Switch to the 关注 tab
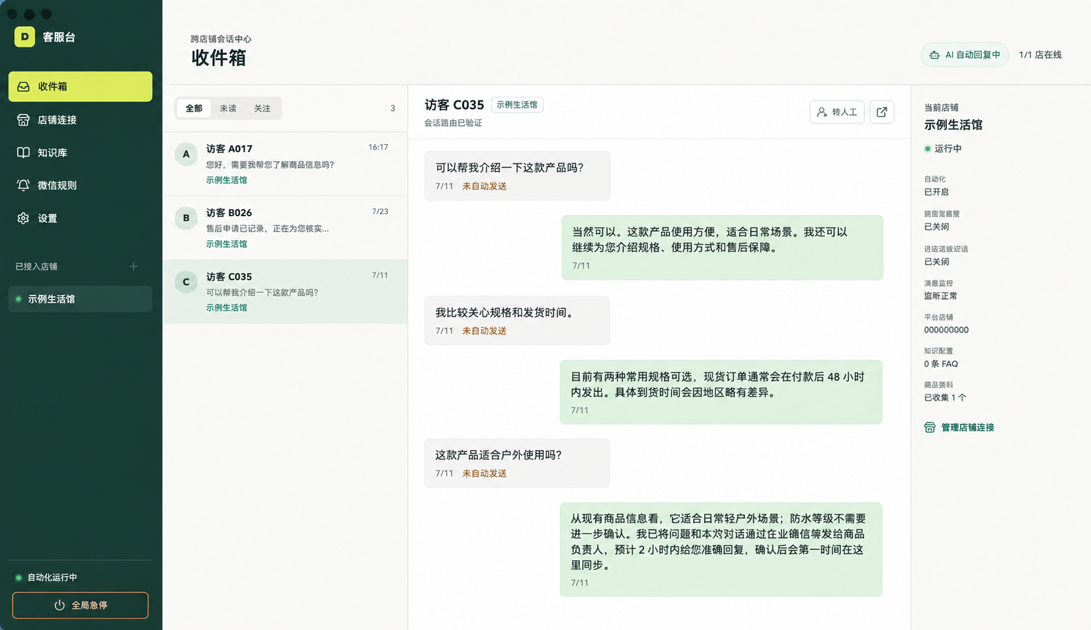Viewport: 1091px width, 630px height. coord(263,108)
